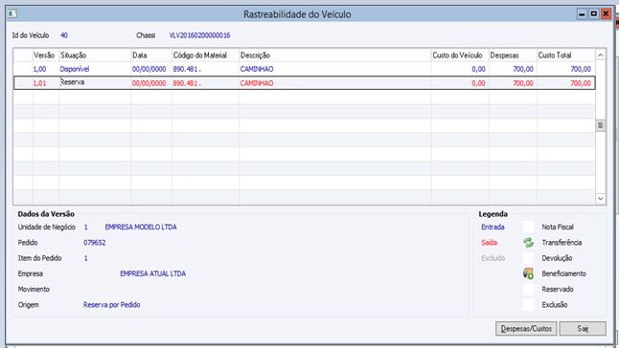619x348 pixels.
Task: Click the Saída legend label
Action: pos(489,243)
